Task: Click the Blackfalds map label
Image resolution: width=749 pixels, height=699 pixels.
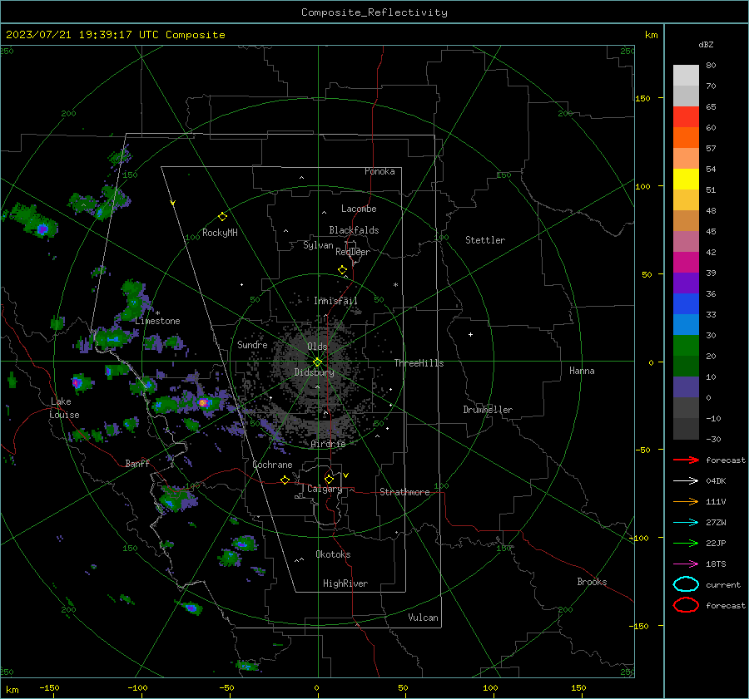Action: click(354, 230)
